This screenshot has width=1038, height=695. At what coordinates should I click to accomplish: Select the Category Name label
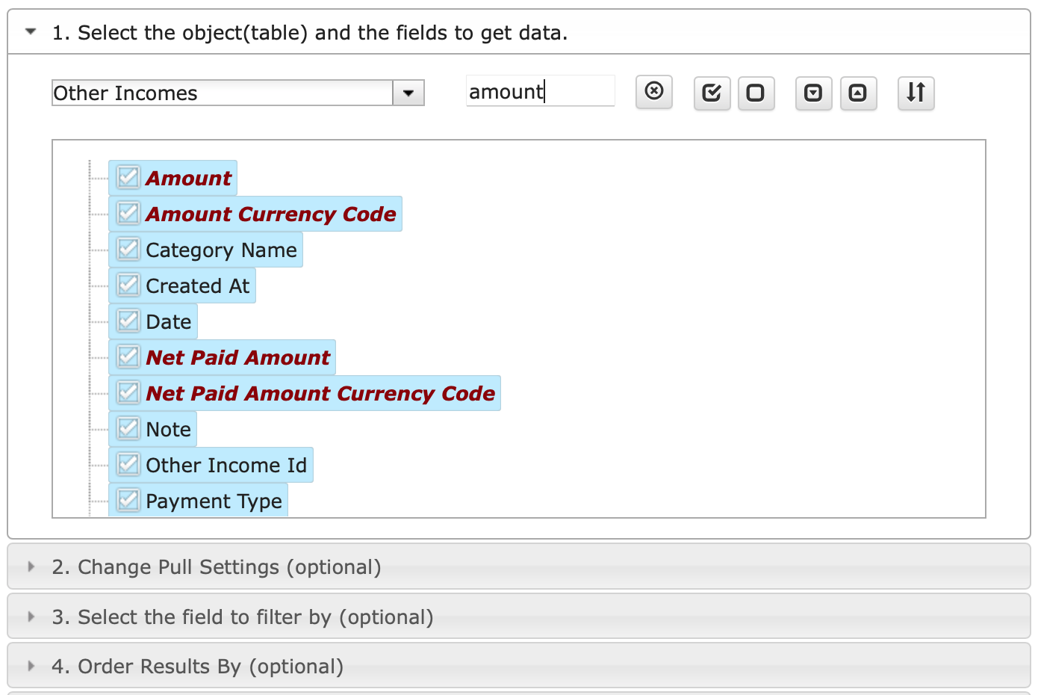221,250
